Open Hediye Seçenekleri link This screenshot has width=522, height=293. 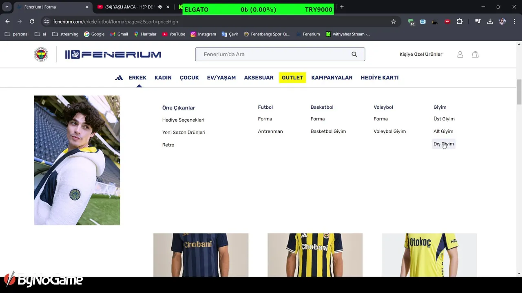(183, 120)
